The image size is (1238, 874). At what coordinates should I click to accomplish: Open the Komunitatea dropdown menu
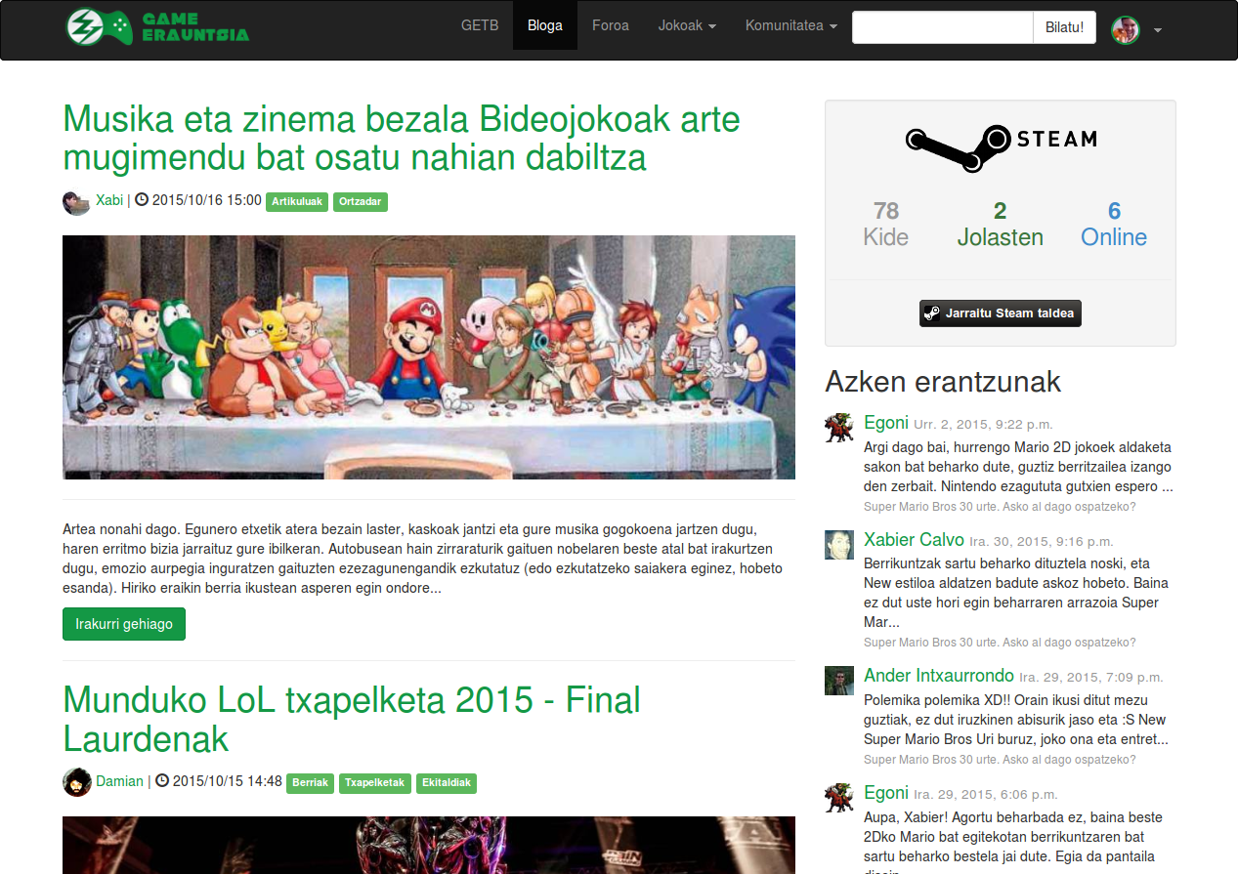point(790,26)
